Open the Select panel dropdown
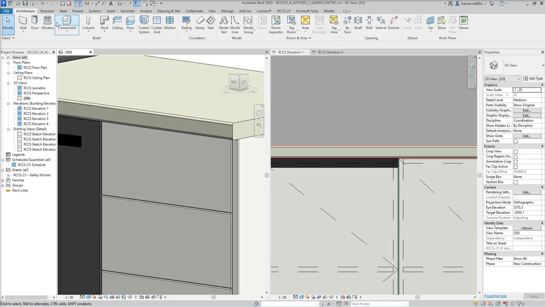This screenshot has width=545, height=307. coord(8,38)
